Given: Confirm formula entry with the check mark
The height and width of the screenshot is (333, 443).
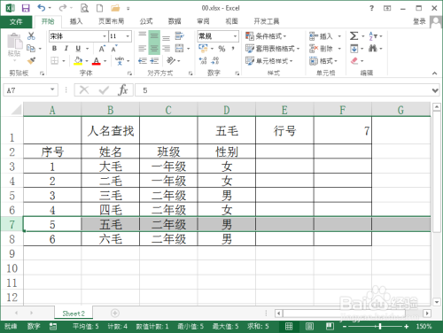Looking at the screenshot, I should pyautogui.click(x=104, y=89).
